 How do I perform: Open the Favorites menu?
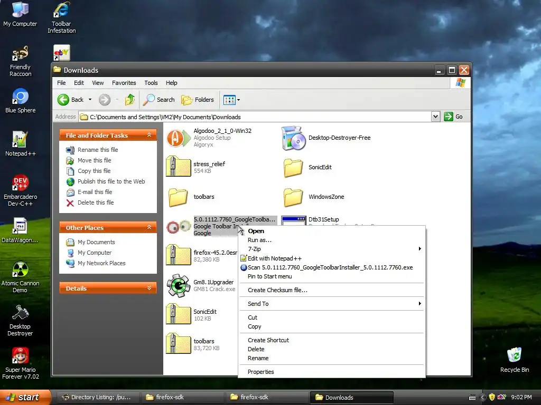tap(124, 83)
